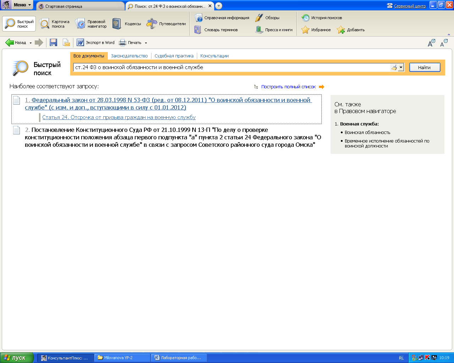454x363 pixels.
Task: Click the send by email icon
Action: tap(66, 43)
